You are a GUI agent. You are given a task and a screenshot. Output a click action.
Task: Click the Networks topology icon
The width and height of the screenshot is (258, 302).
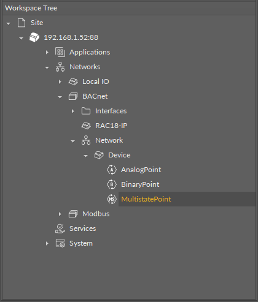pyautogui.click(x=60, y=67)
